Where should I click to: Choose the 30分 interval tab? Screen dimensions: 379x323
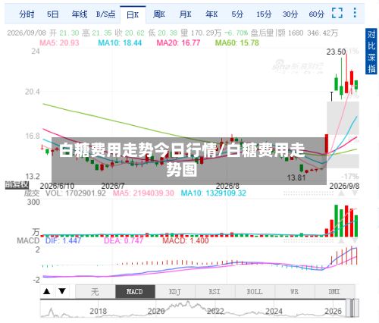click(x=290, y=14)
